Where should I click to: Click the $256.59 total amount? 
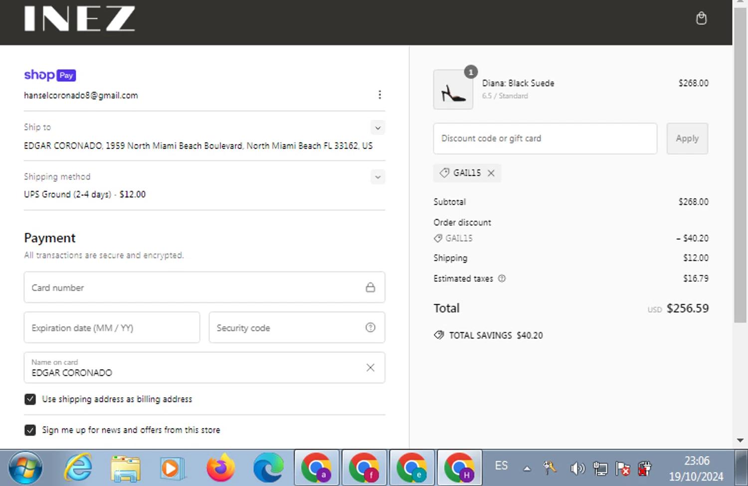[x=688, y=308]
